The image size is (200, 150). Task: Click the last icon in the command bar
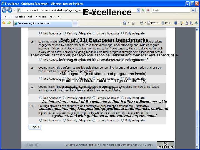pos(196,23)
